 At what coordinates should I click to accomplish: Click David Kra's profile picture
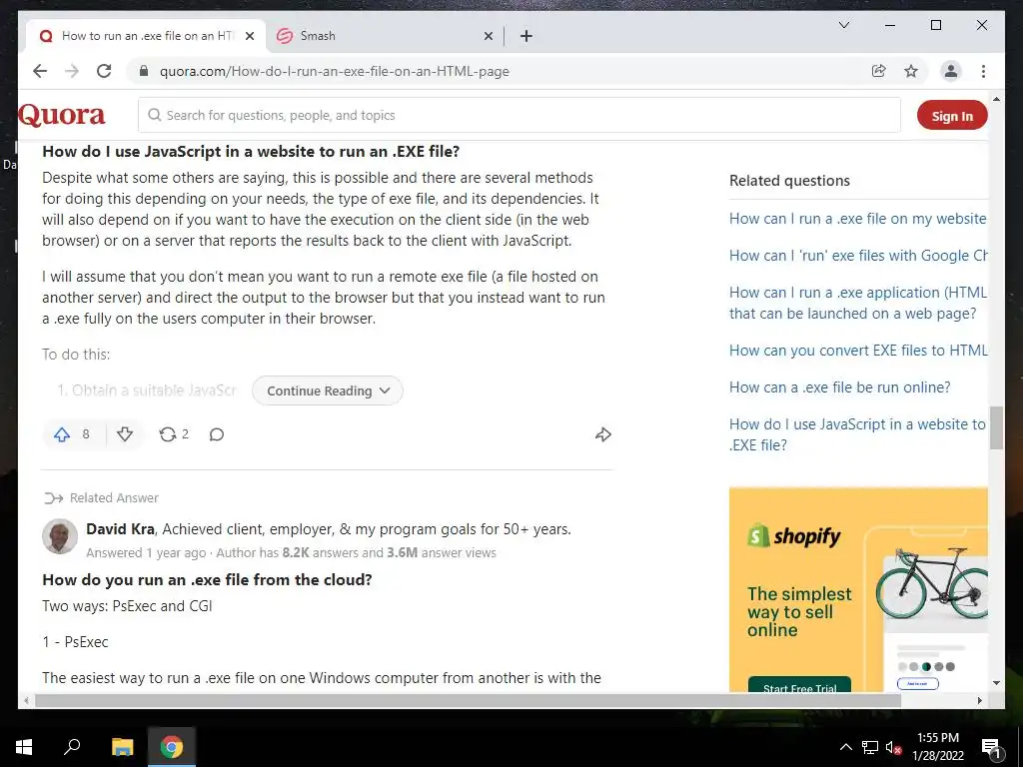pyautogui.click(x=59, y=536)
